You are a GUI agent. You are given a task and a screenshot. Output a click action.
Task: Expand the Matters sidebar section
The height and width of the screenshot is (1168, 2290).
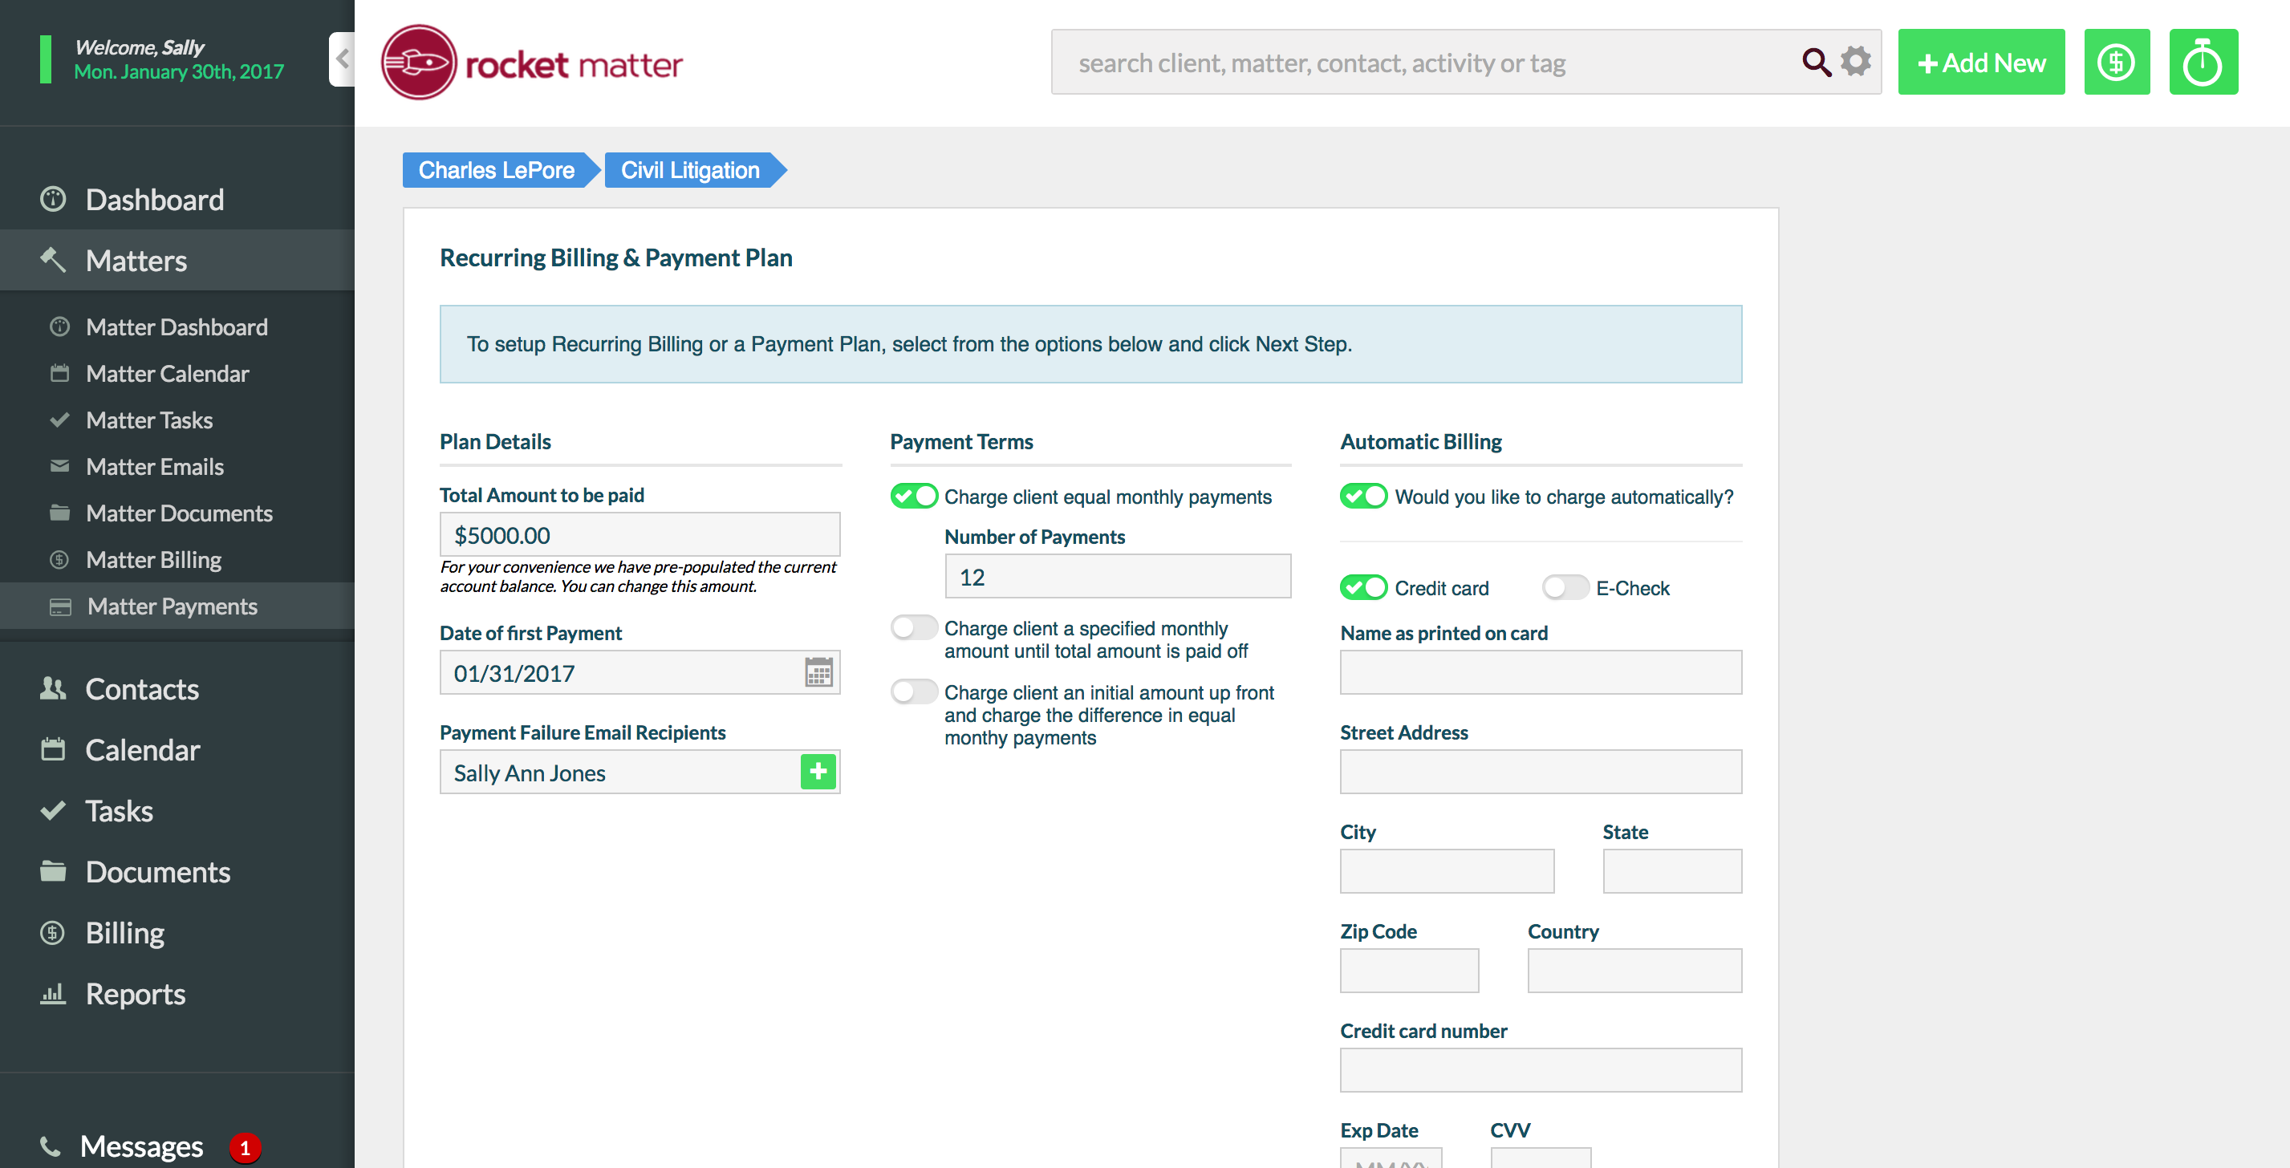tap(136, 261)
